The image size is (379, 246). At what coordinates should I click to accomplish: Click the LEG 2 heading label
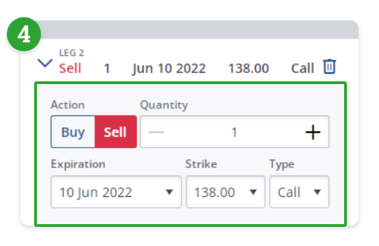pos(72,53)
